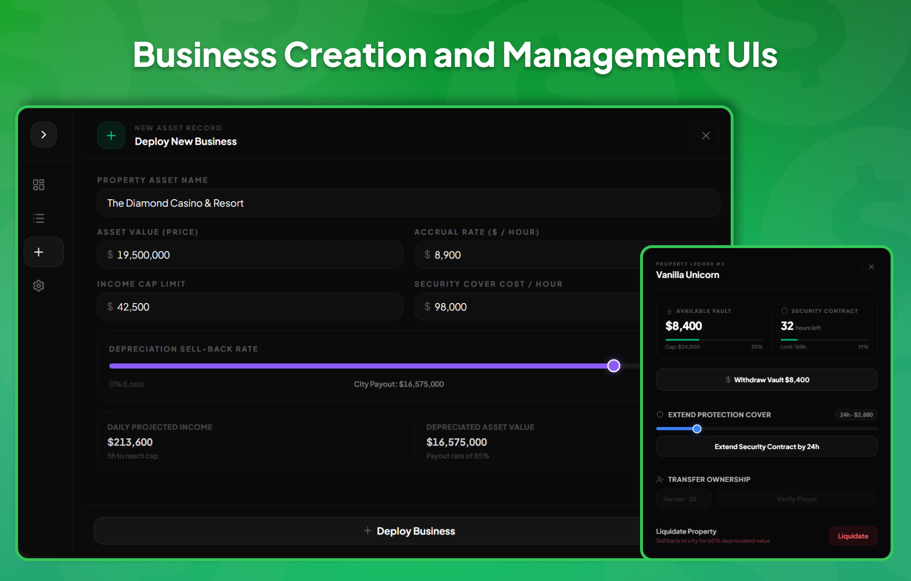Click the green plus icon beside Deploy New Business
The width and height of the screenshot is (911, 581).
[111, 136]
